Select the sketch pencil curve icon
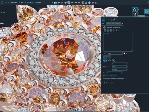This screenshot has width=149, height=112. click(135, 14)
